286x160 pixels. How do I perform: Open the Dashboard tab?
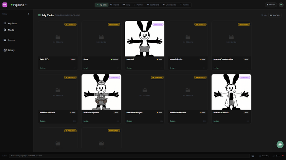(x=153, y=5)
